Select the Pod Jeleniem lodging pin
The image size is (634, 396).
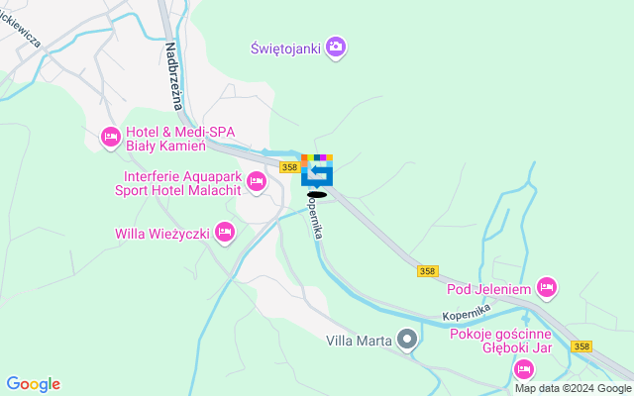(547, 288)
